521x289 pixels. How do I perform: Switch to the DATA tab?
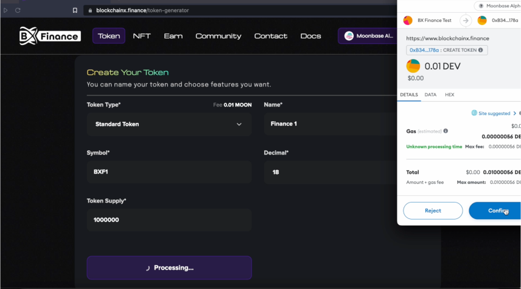click(x=430, y=95)
